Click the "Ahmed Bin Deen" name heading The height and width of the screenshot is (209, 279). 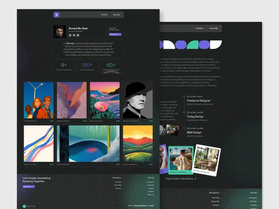78,28
